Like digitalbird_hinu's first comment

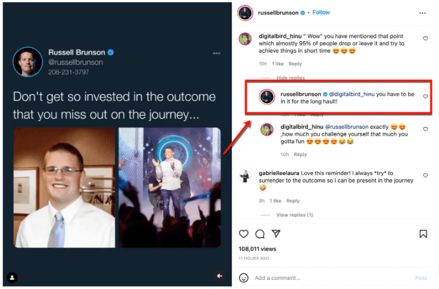[x=425, y=38]
